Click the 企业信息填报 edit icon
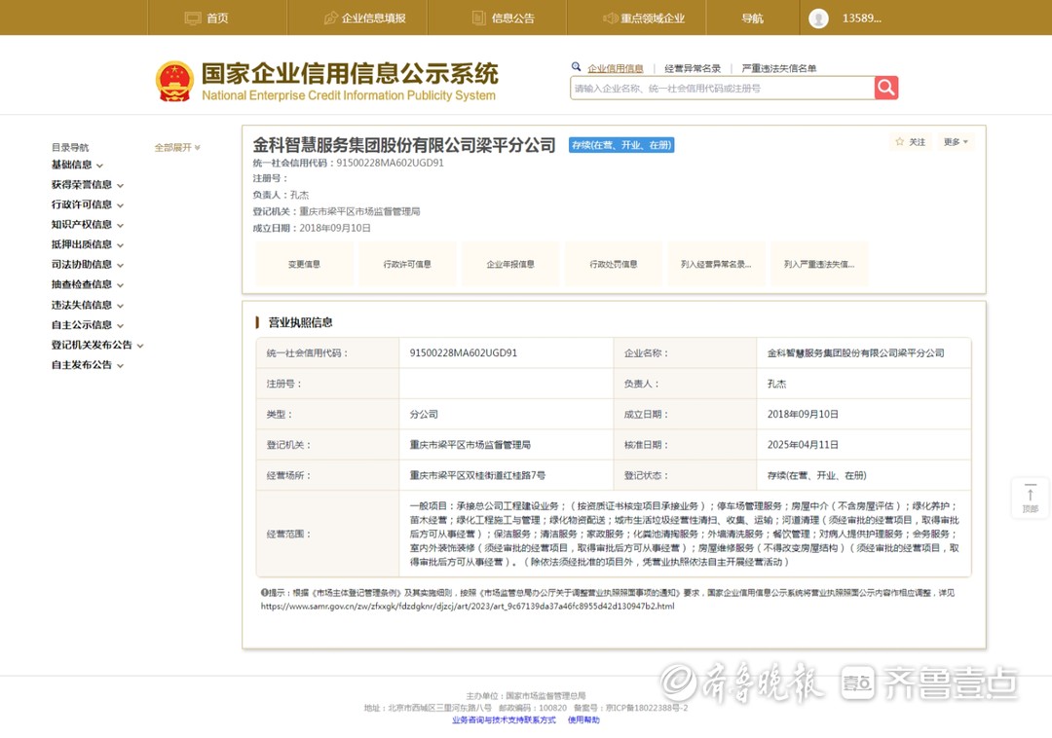 (x=331, y=18)
